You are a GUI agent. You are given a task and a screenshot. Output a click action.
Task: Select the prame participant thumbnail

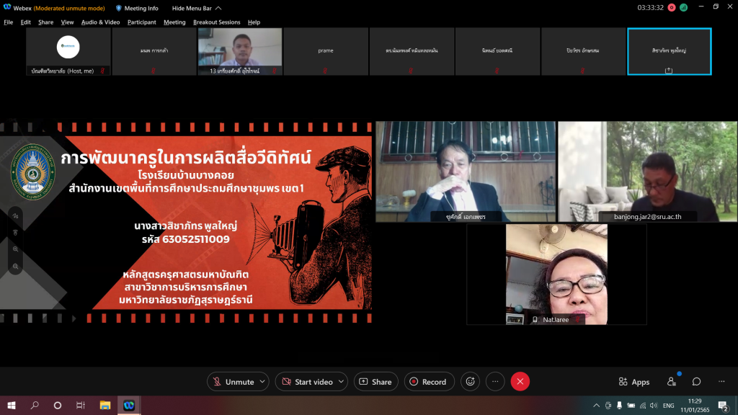tap(326, 51)
